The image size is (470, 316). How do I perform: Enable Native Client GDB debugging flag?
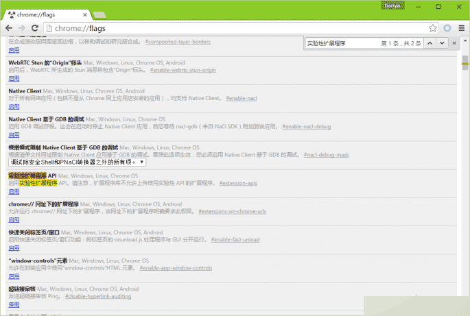pos(14,135)
